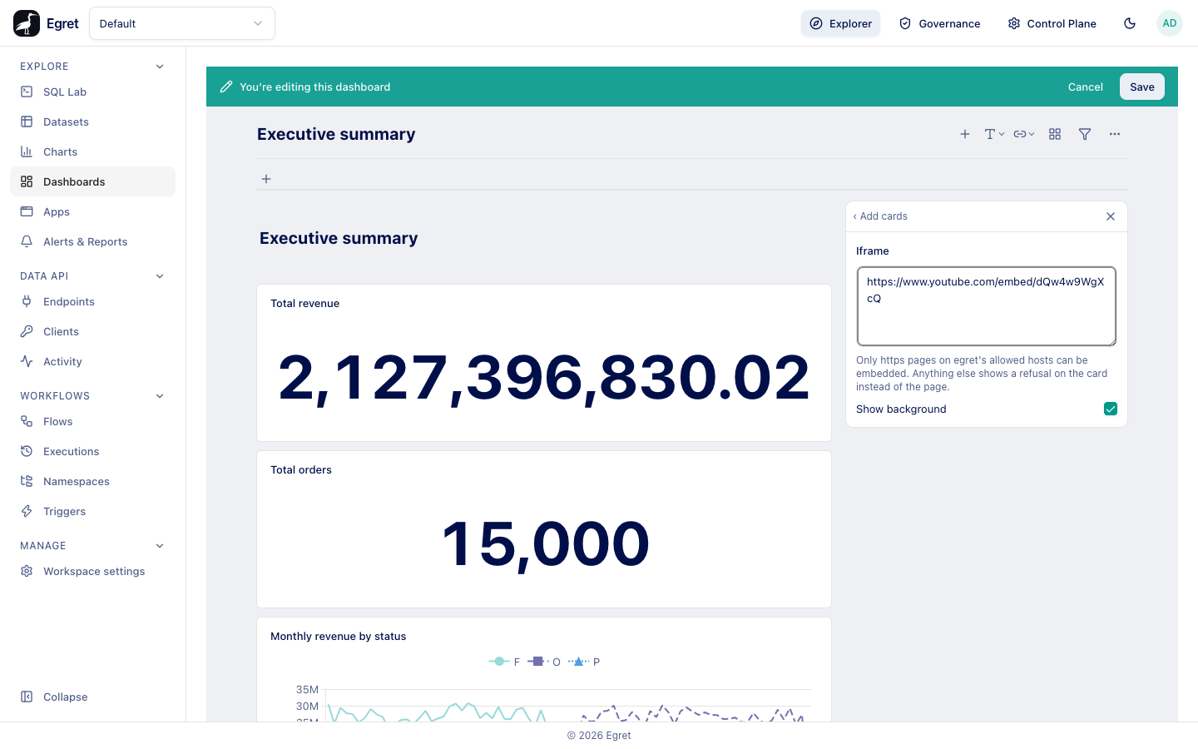Screen dimensions: 1198x749
Task: Collapse the MANAGE sidebar section
Action: pyautogui.click(x=160, y=546)
